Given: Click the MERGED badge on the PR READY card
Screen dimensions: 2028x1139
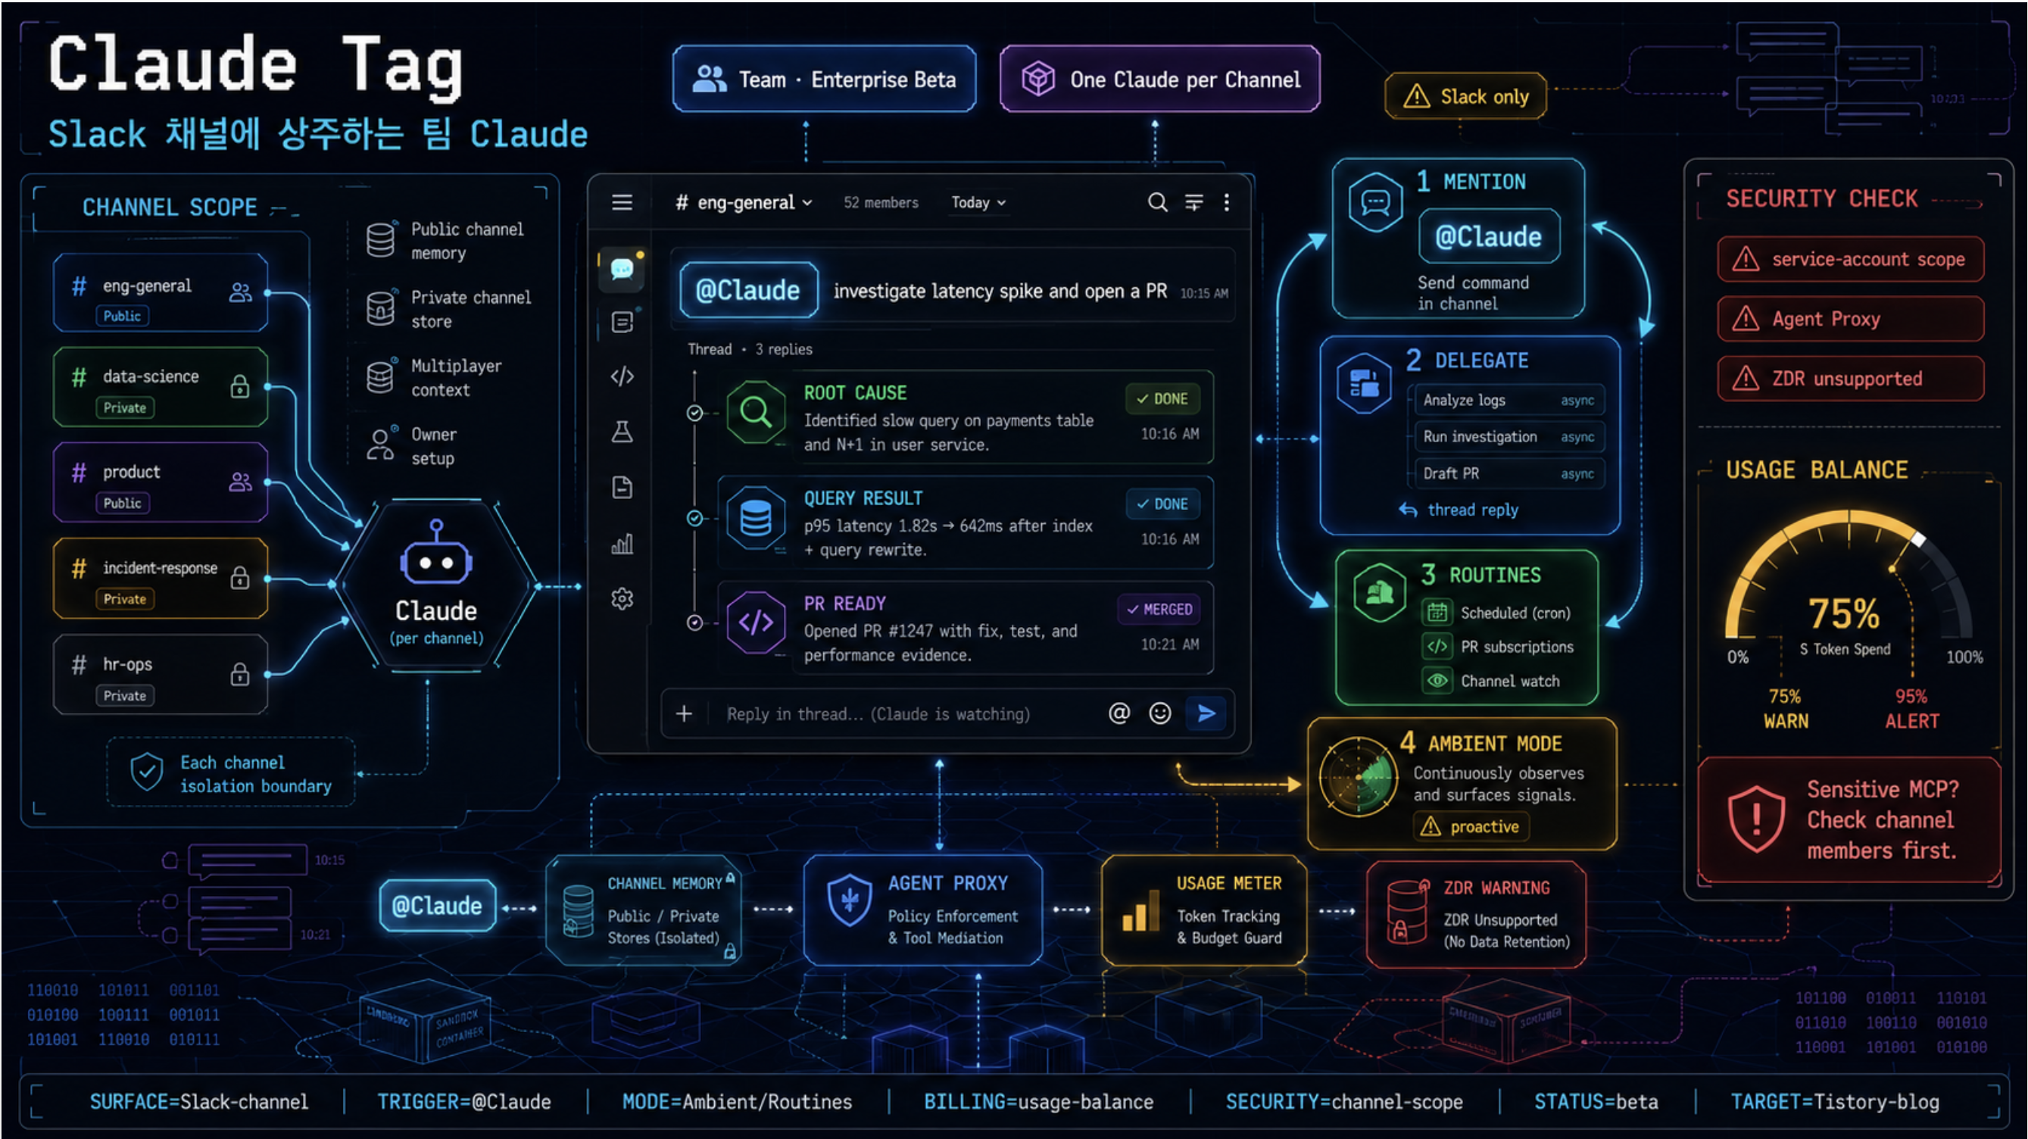Looking at the screenshot, I should point(1158,609).
